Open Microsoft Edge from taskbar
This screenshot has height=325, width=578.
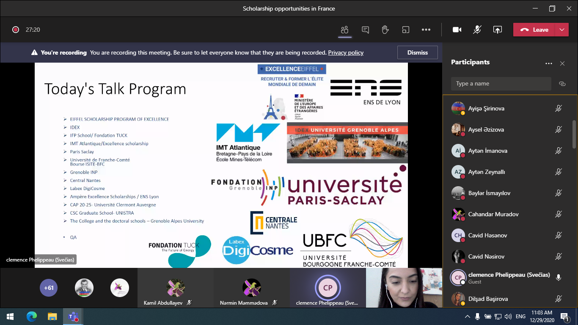[x=31, y=317]
